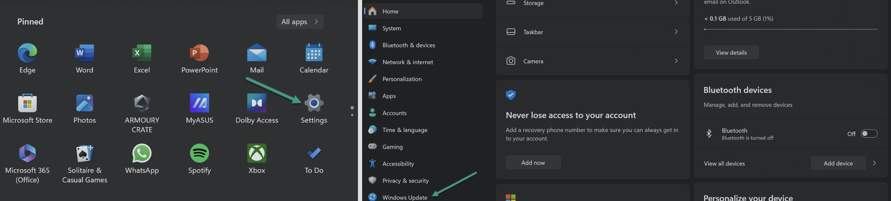Viewport: 891px width, 201px height.
Task: Select Home in Settings sidebar
Action: pos(423,11)
